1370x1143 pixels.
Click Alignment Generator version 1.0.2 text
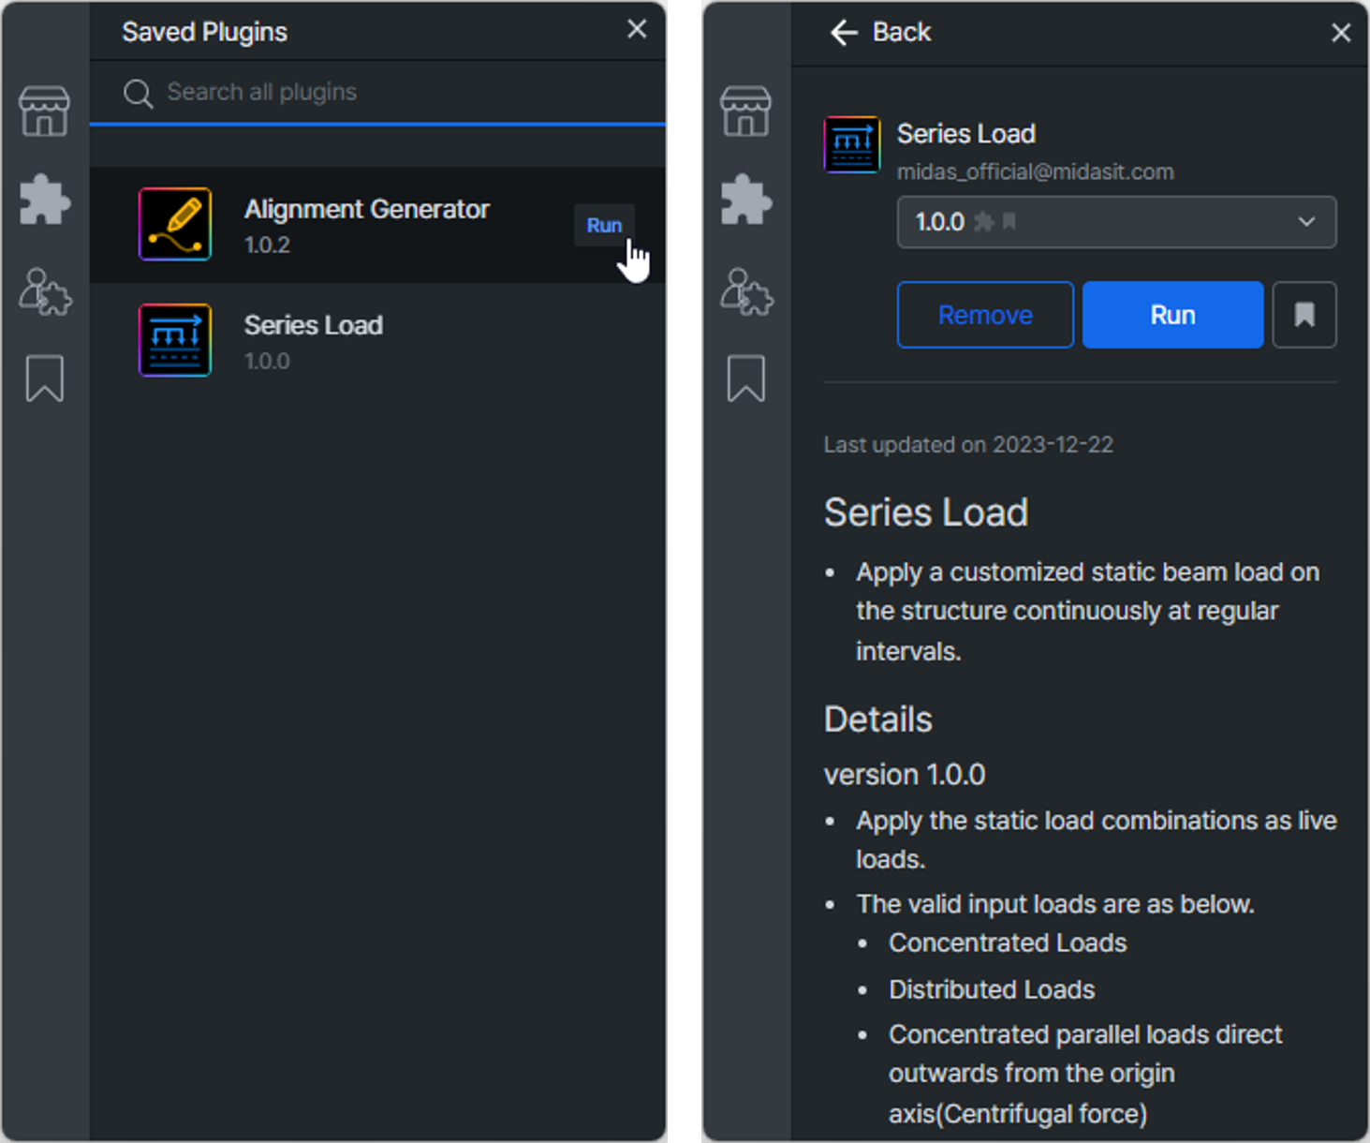pos(267,245)
